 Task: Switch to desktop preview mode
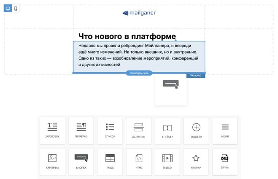(8, 9)
